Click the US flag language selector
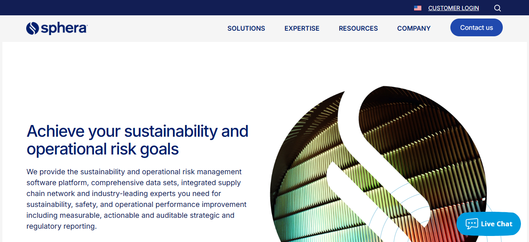 (x=417, y=8)
